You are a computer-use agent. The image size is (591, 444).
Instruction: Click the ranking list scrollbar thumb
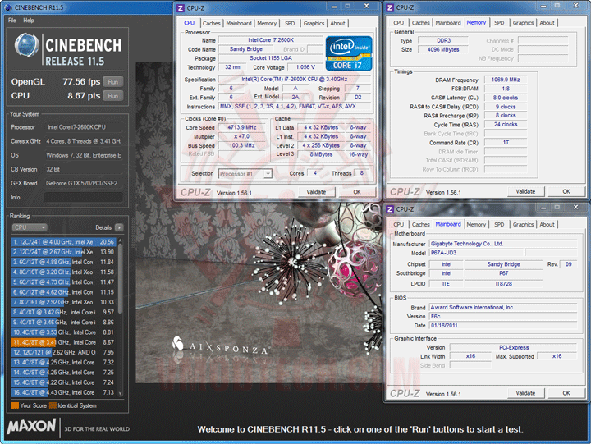(120, 279)
